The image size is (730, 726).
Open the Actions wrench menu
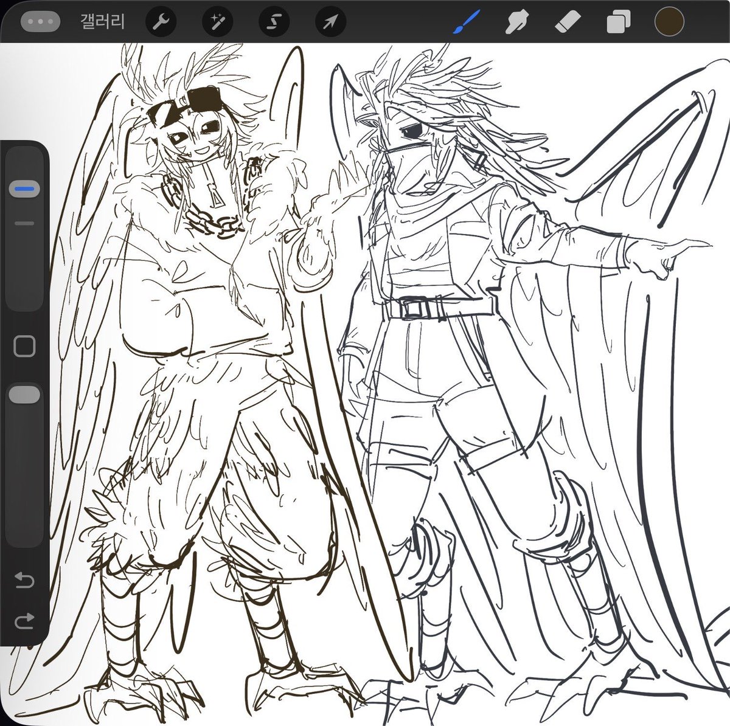[161, 22]
